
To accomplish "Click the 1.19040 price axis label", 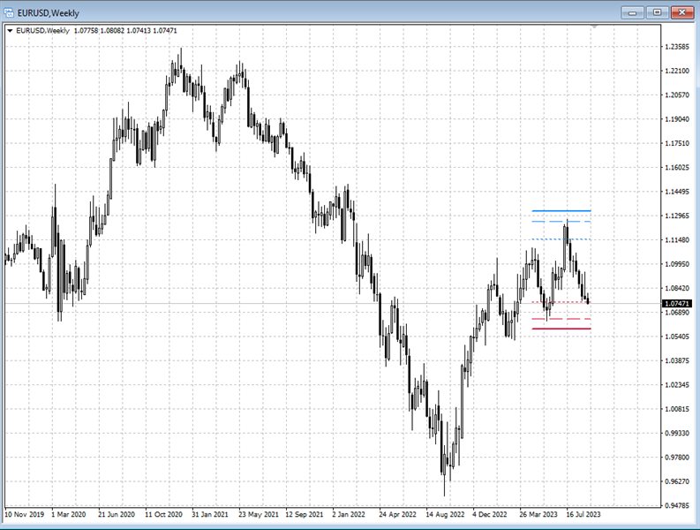I will [x=677, y=119].
